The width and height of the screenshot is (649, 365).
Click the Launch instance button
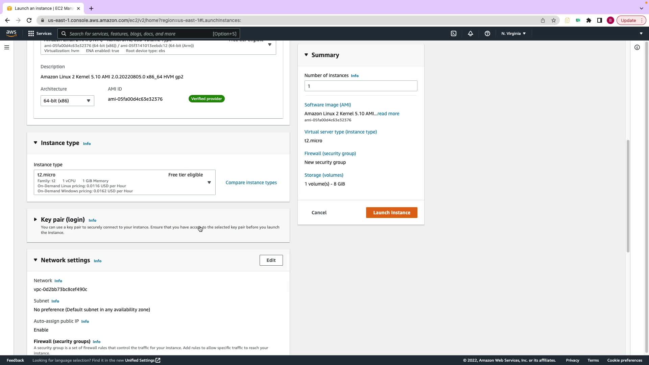[x=391, y=213]
